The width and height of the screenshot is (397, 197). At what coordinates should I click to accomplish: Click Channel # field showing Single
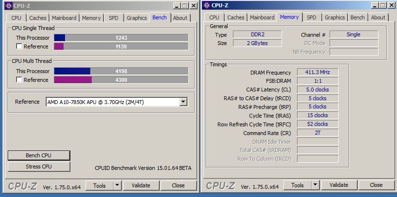point(354,34)
